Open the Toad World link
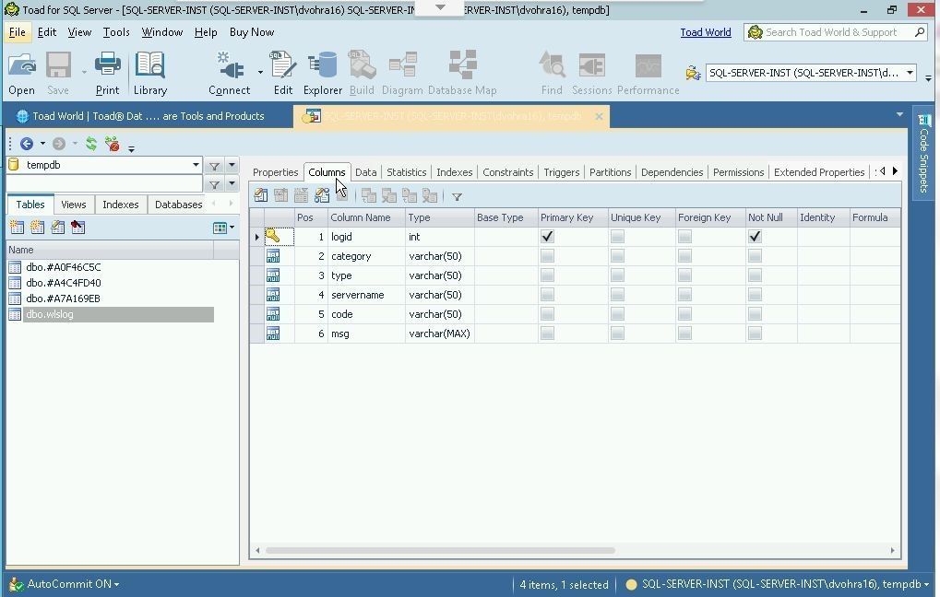 pos(705,32)
